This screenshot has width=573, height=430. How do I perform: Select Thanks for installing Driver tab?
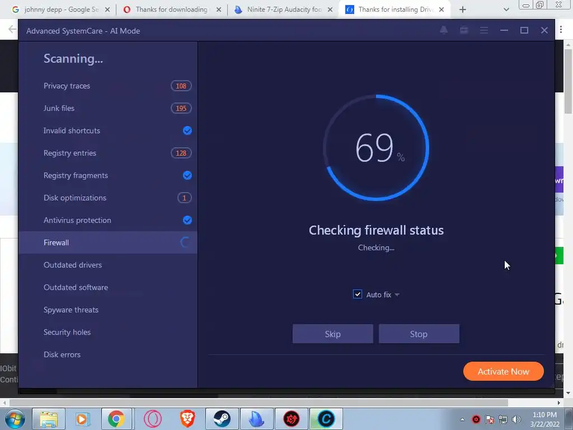394,10
